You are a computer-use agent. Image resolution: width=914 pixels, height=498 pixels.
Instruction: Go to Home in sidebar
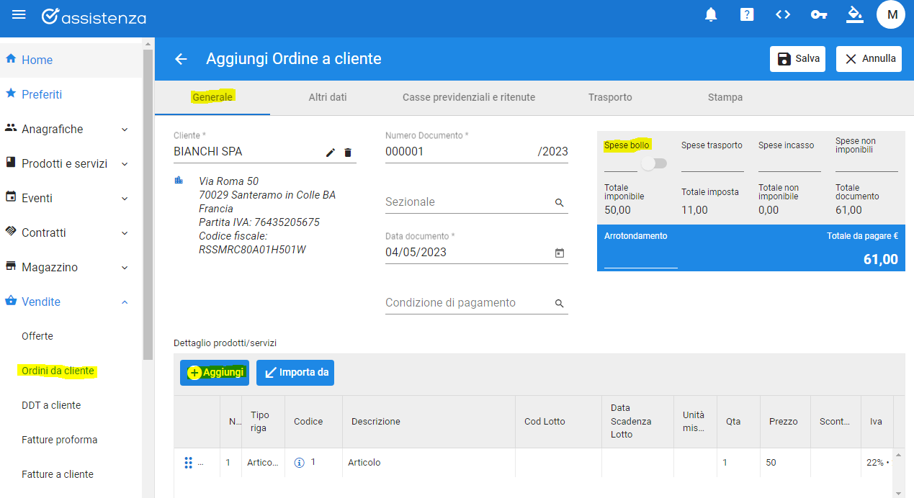point(71,60)
